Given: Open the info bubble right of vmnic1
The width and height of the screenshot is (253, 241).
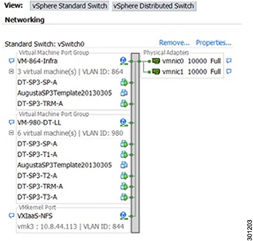Looking at the screenshot, I should 229,72.
